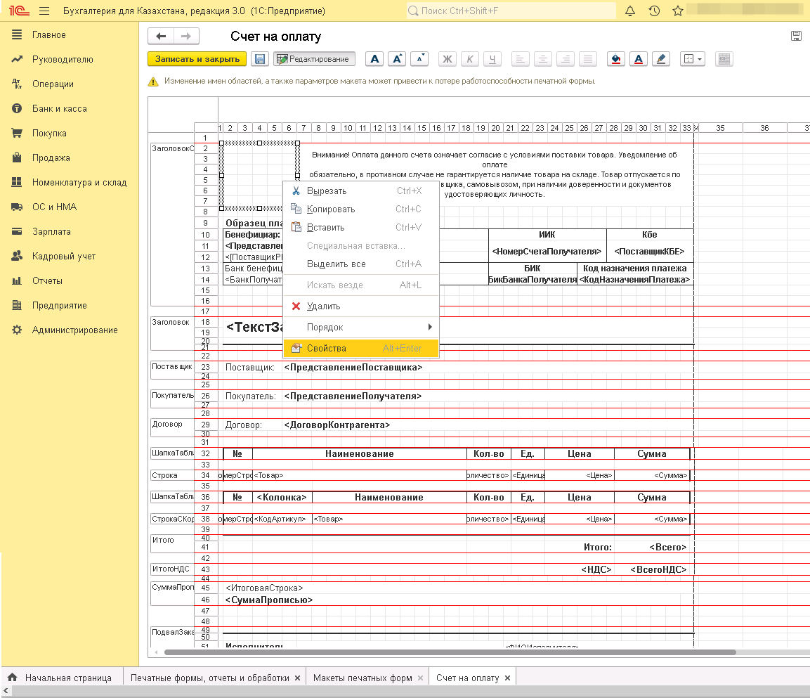The image size is (810, 698).
Task: Expand the Порядок submenu
Action: tap(361, 328)
